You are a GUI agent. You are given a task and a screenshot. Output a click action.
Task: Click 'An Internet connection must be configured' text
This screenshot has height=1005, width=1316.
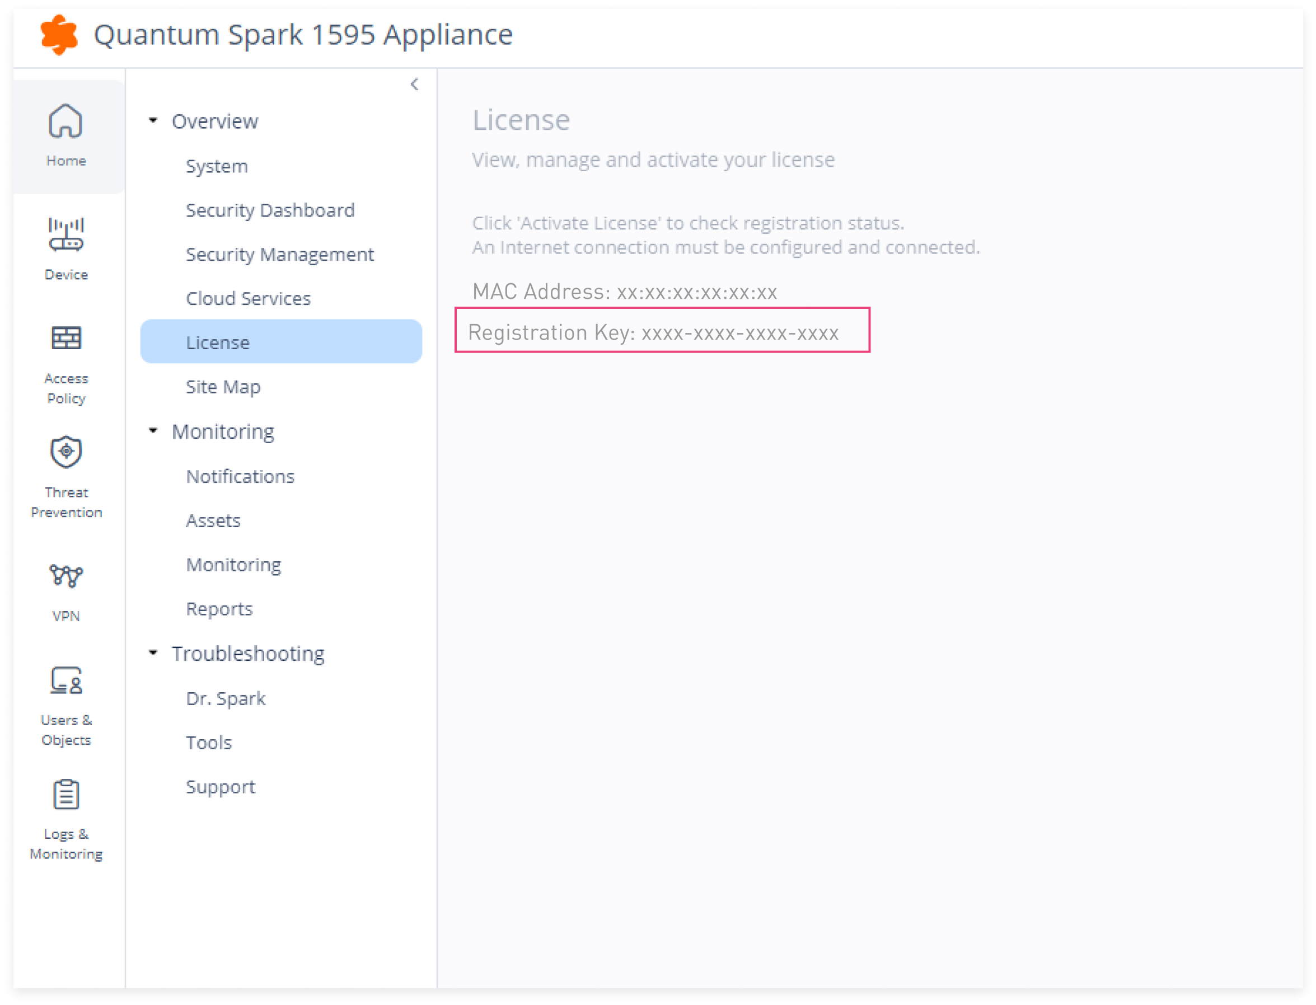pyautogui.click(x=726, y=247)
